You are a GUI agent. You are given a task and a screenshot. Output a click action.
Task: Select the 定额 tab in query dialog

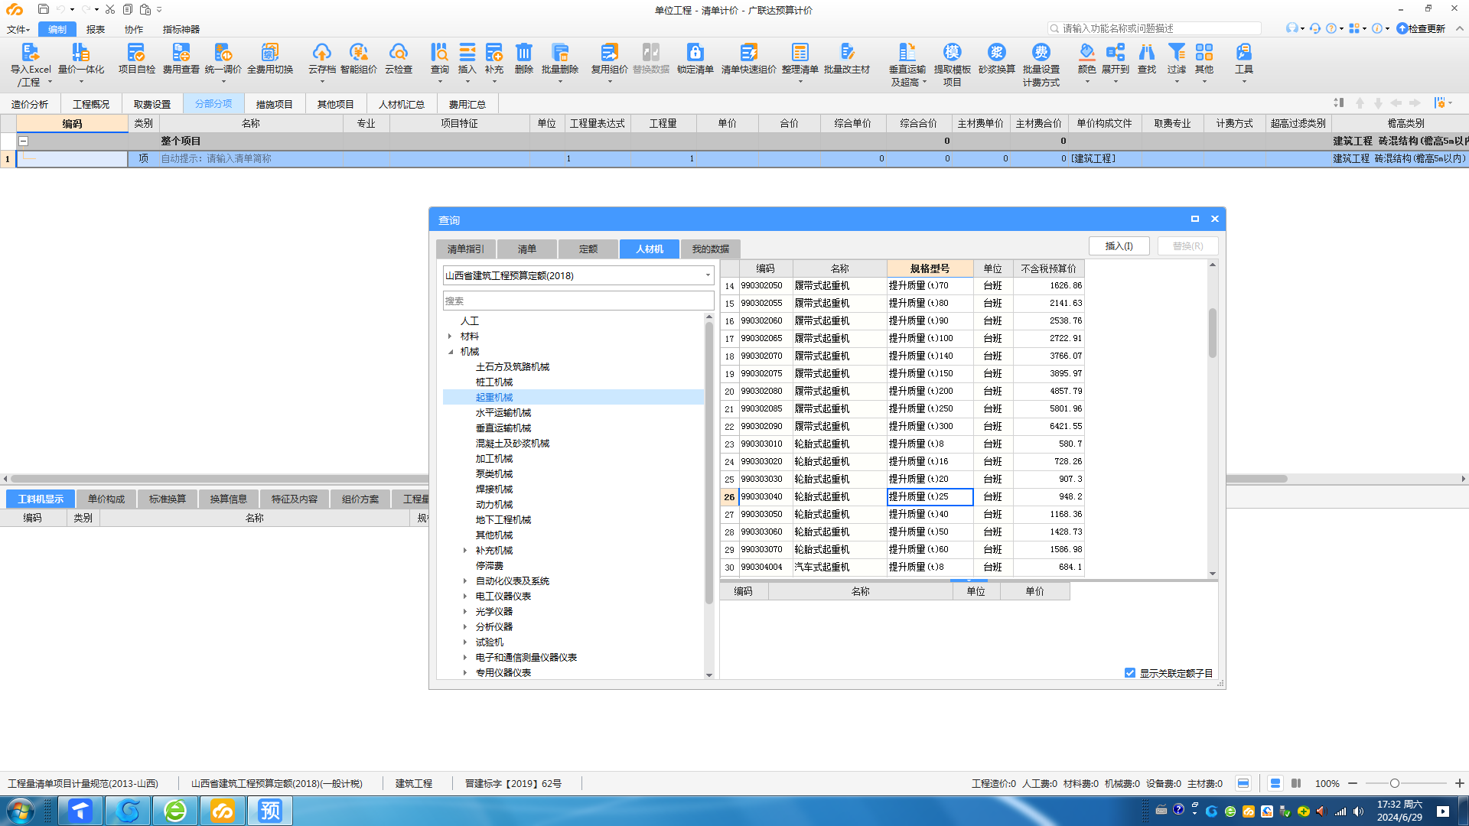[588, 249]
